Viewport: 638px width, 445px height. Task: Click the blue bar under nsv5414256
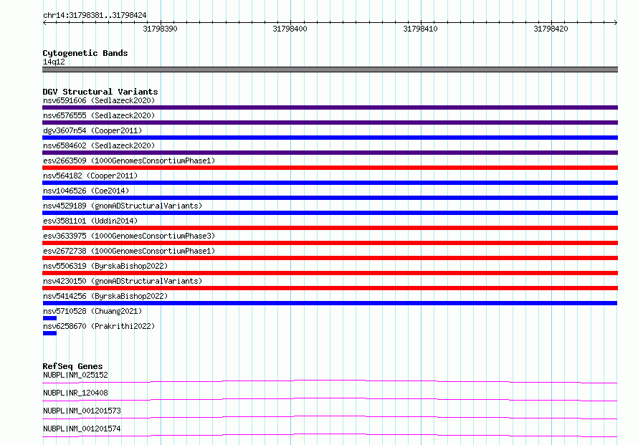pos(330,303)
